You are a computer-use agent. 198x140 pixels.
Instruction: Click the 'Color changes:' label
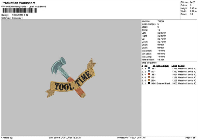pyautogui.click(x=149, y=24)
